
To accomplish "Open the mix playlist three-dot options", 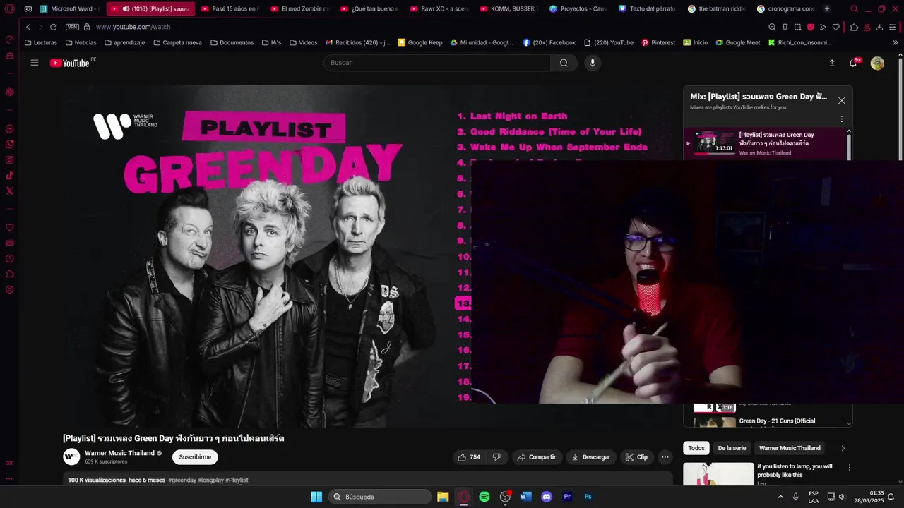I will coord(841,119).
